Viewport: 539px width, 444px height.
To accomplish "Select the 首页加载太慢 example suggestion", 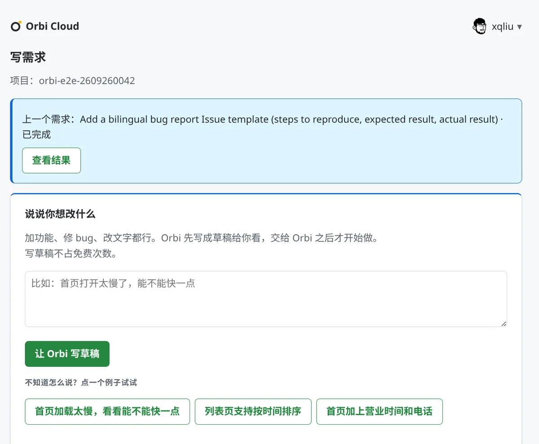I will (x=107, y=411).
